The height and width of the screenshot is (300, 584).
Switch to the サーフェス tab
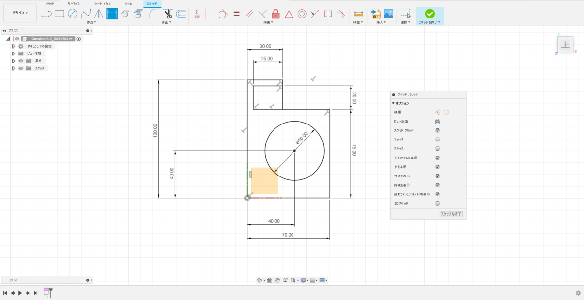pyautogui.click(x=74, y=3)
